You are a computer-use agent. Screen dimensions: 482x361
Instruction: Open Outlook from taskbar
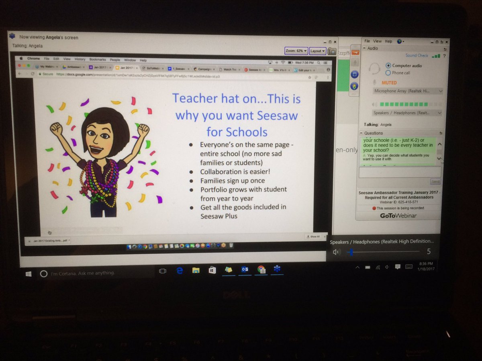click(x=245, y=270)
